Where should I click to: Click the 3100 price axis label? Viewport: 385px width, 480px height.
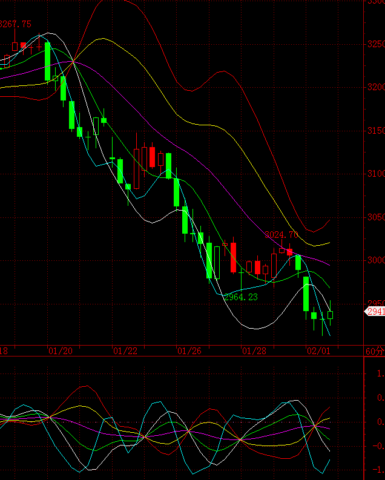(376, 174)
